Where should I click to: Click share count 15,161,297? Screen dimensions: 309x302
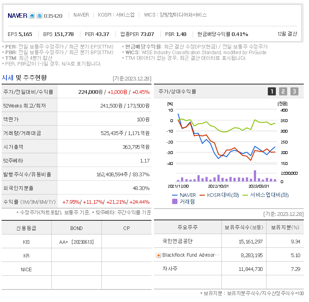(x=251, y=242)
